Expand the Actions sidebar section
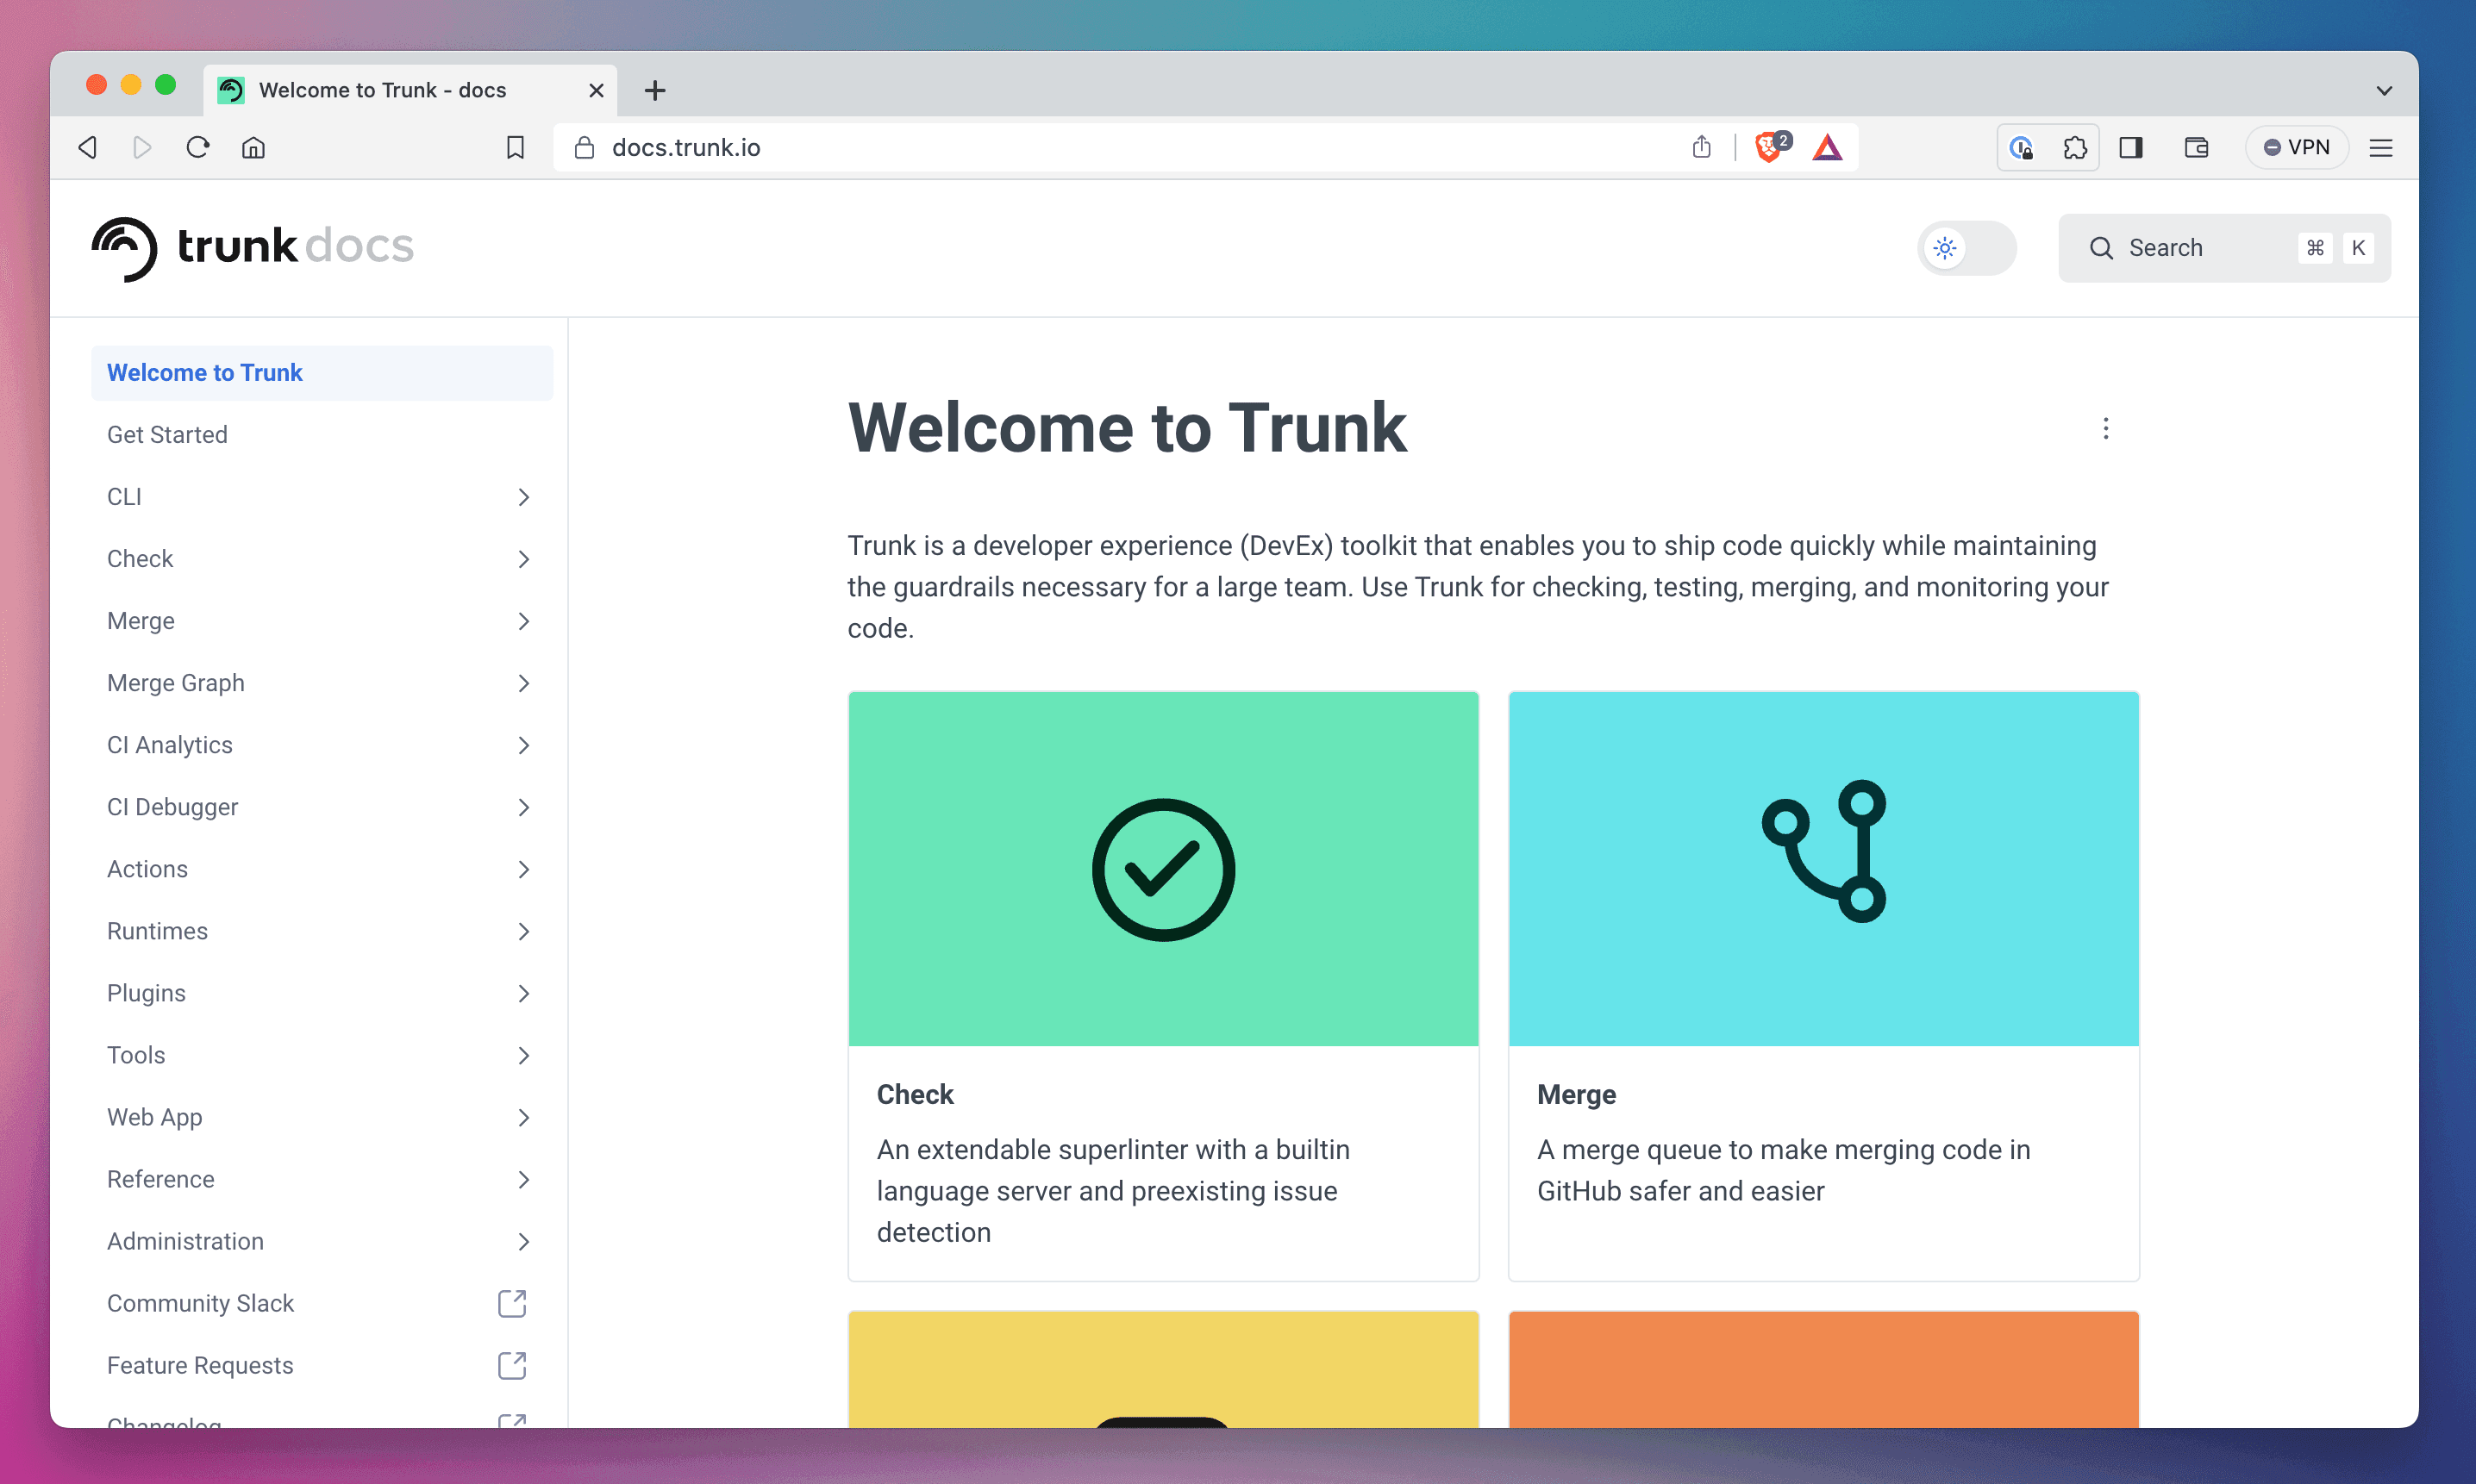 coord(523,869)
